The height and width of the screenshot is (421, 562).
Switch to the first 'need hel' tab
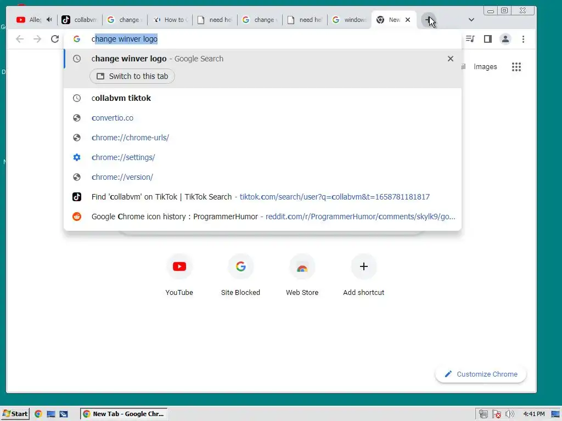(x=215, y=20)
